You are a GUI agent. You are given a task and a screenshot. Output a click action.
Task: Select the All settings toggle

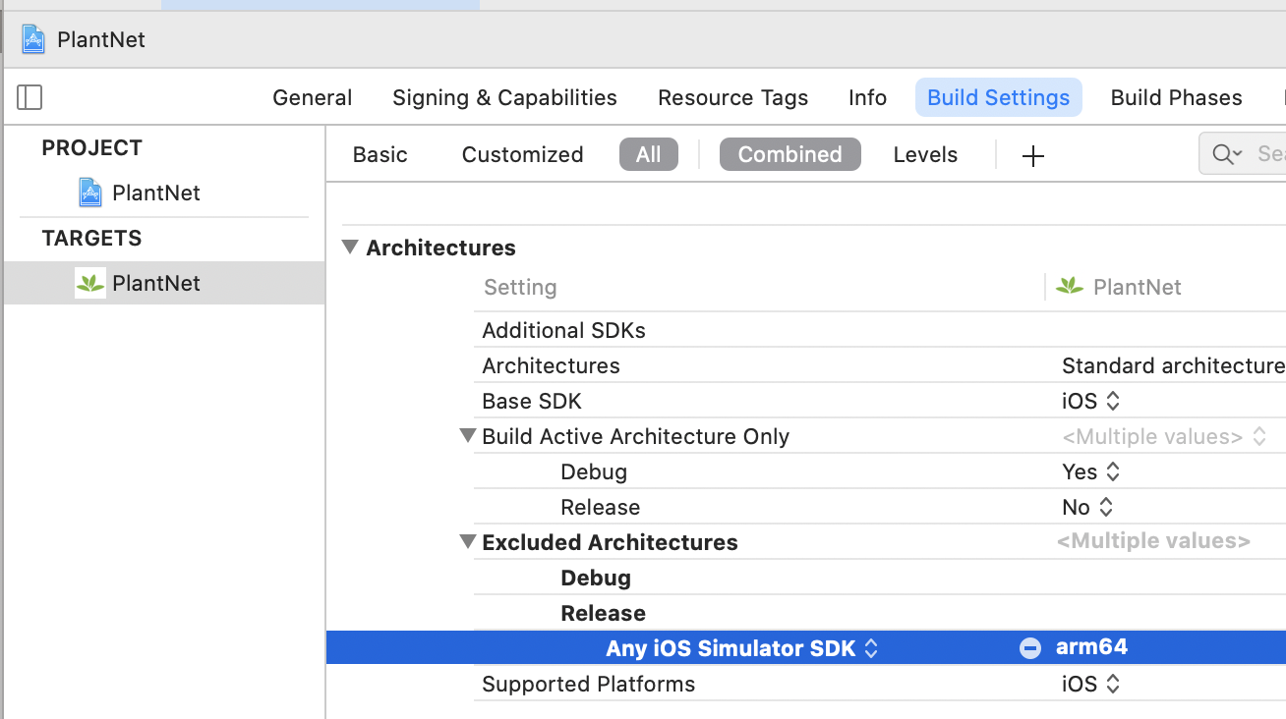point(648,154)
